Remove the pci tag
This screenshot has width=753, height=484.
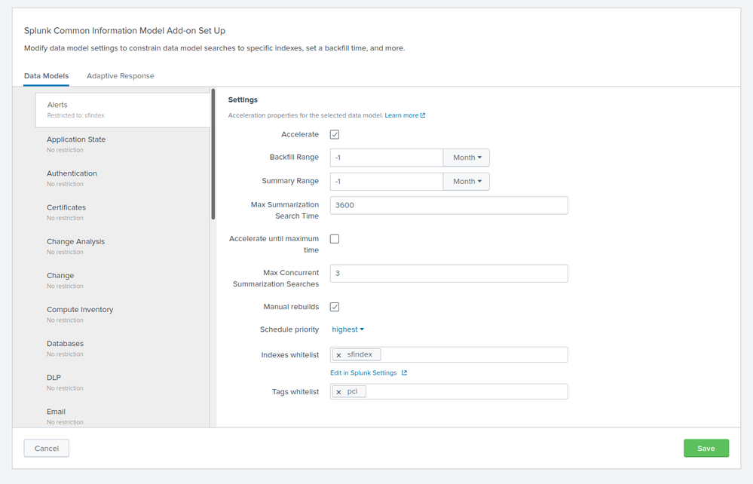338,392
